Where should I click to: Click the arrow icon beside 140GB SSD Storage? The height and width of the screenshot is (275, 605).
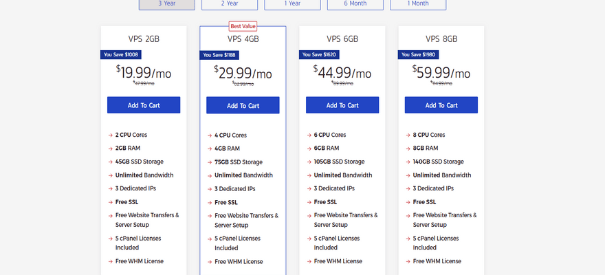(408, 162)
